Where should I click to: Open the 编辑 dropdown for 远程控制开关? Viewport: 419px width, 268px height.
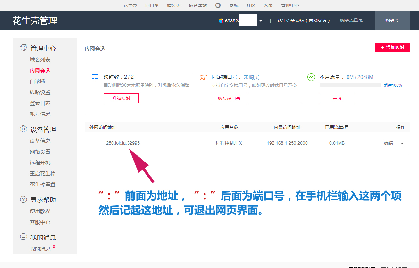(393, 143)
